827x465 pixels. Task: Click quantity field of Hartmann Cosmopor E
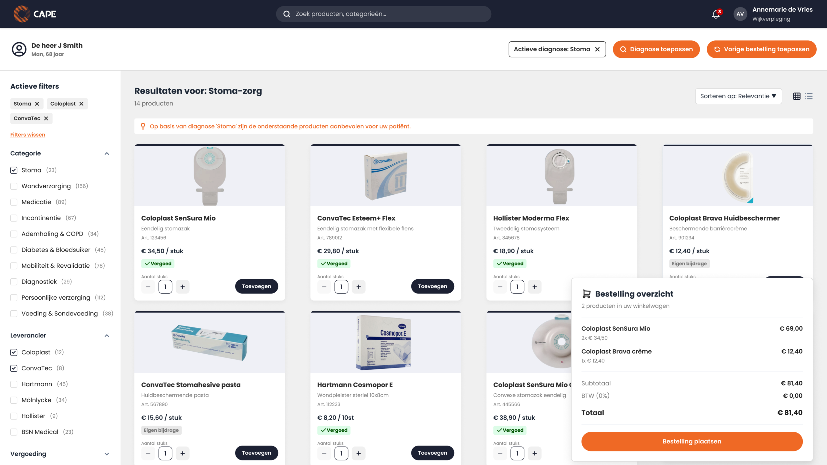click(341, 453)
